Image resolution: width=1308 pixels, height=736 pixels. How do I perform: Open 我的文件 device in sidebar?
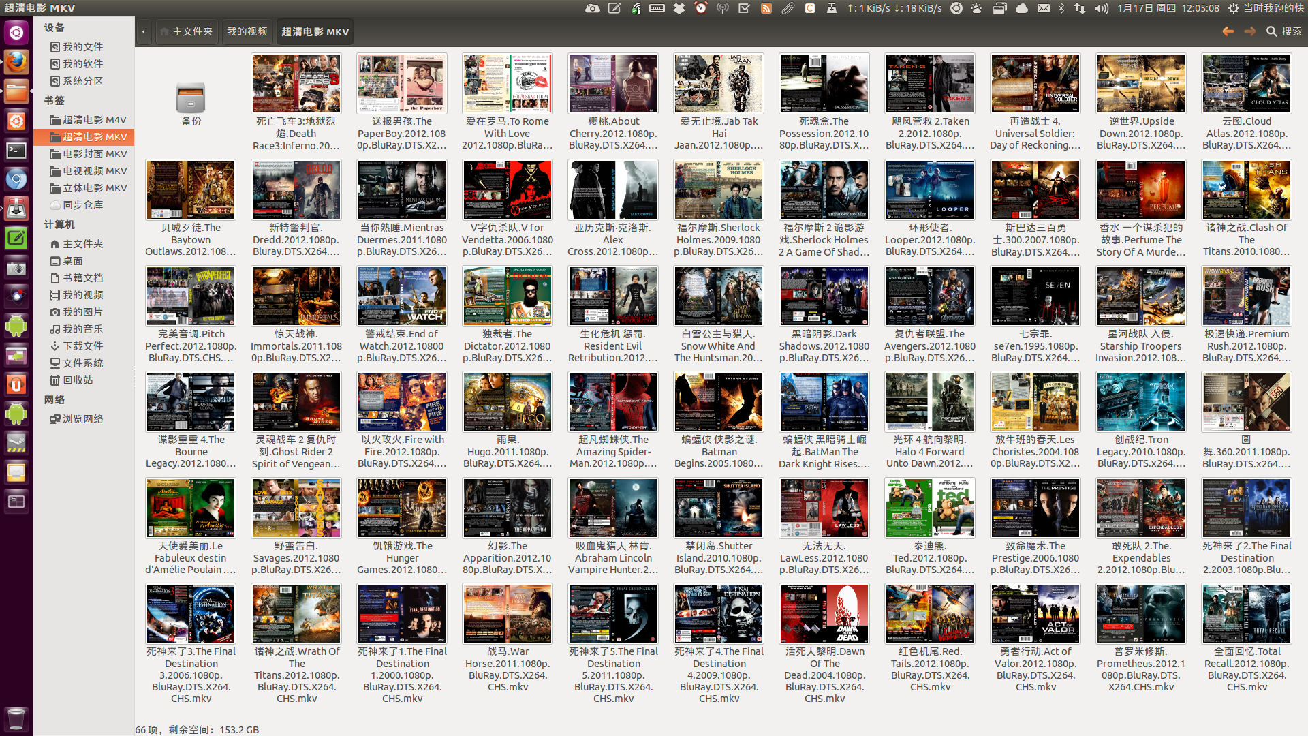(x=83, y=46)
